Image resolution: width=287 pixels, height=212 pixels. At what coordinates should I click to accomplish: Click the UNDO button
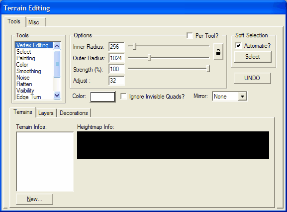(252, 78)
